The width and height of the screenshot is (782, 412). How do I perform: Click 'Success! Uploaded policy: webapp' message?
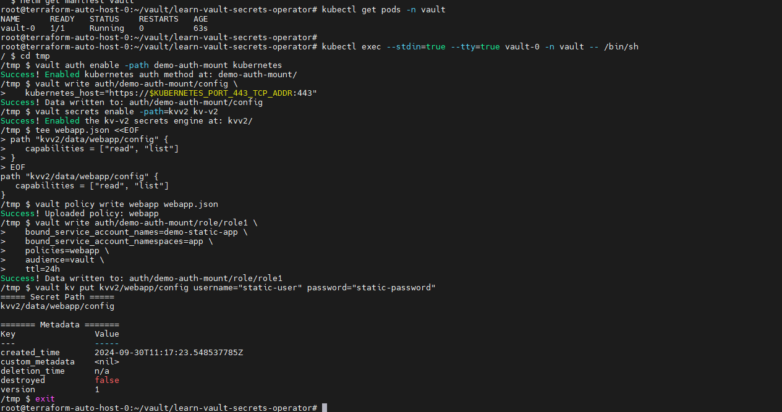click(80, 214)
